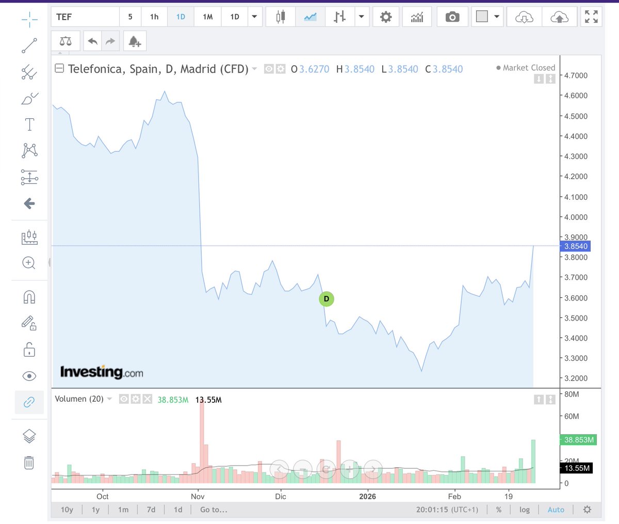The image size is (619, 524).
Task: Open the chart style dropdown arrow
Action: pos(361,17)
